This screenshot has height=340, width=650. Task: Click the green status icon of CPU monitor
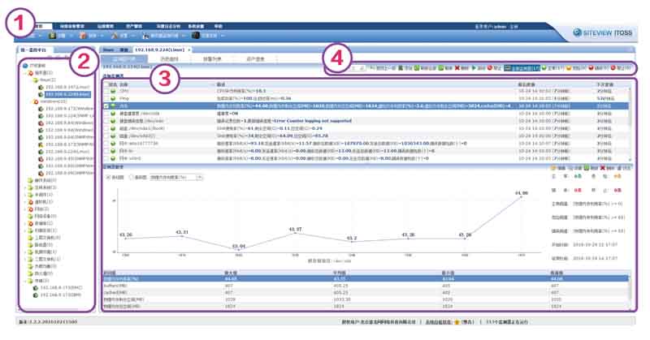tap(115, 92)
